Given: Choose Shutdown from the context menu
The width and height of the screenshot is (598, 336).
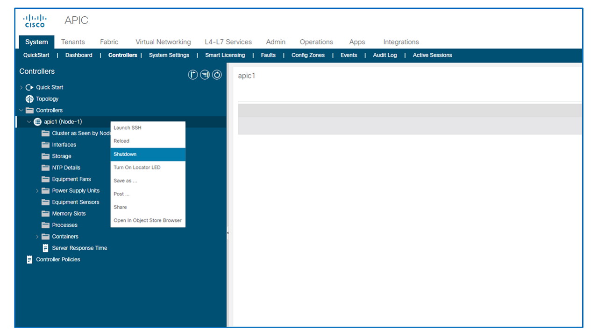Looking at the screenshot, I should (148, 154).
